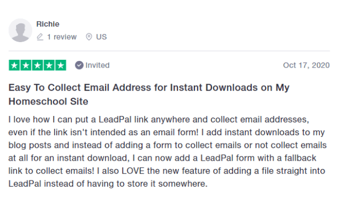338x208 pixels.
Task: Click the fourth green rating star
Action: click(49, 65)
